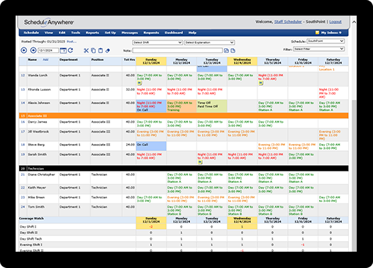Click the Wednesday 12/4/2024 column header
Screen dimensions: 373x268
[242, 62]
